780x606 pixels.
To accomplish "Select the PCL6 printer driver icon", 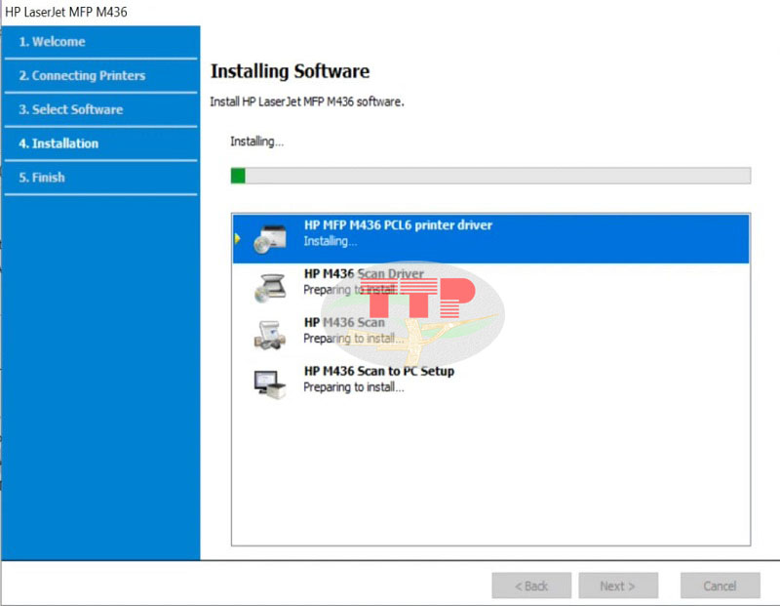I will pos(270,238).
